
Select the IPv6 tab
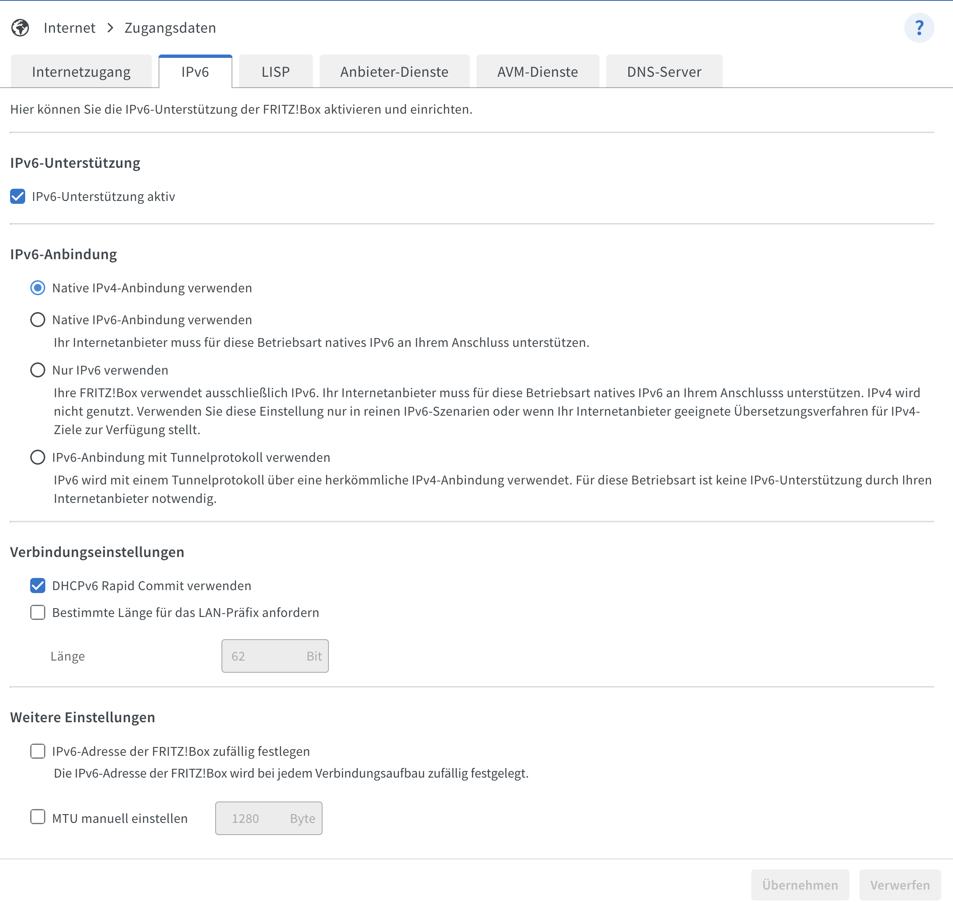coord(195,72)
